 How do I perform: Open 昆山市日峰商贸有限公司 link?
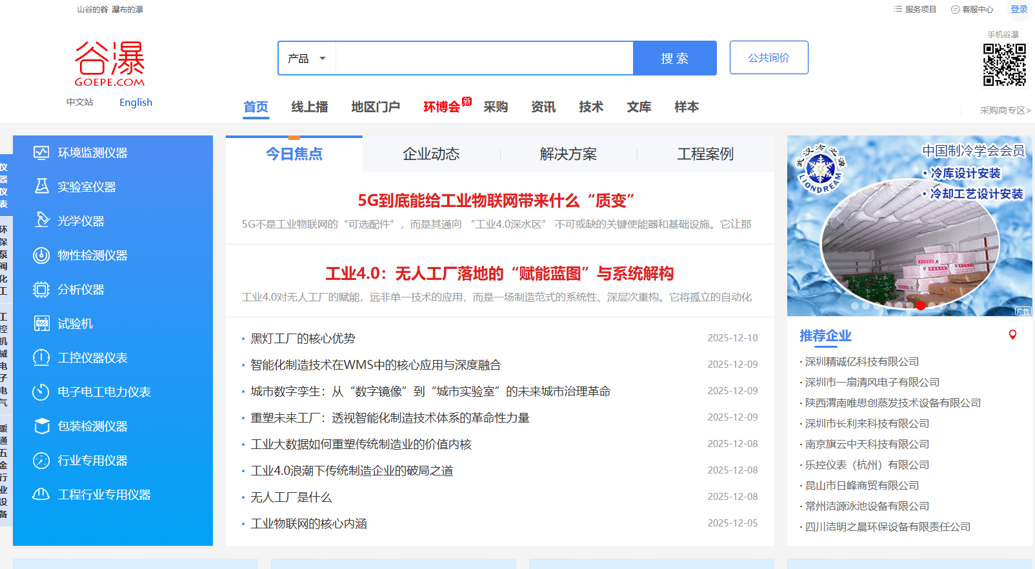(862, 486)
